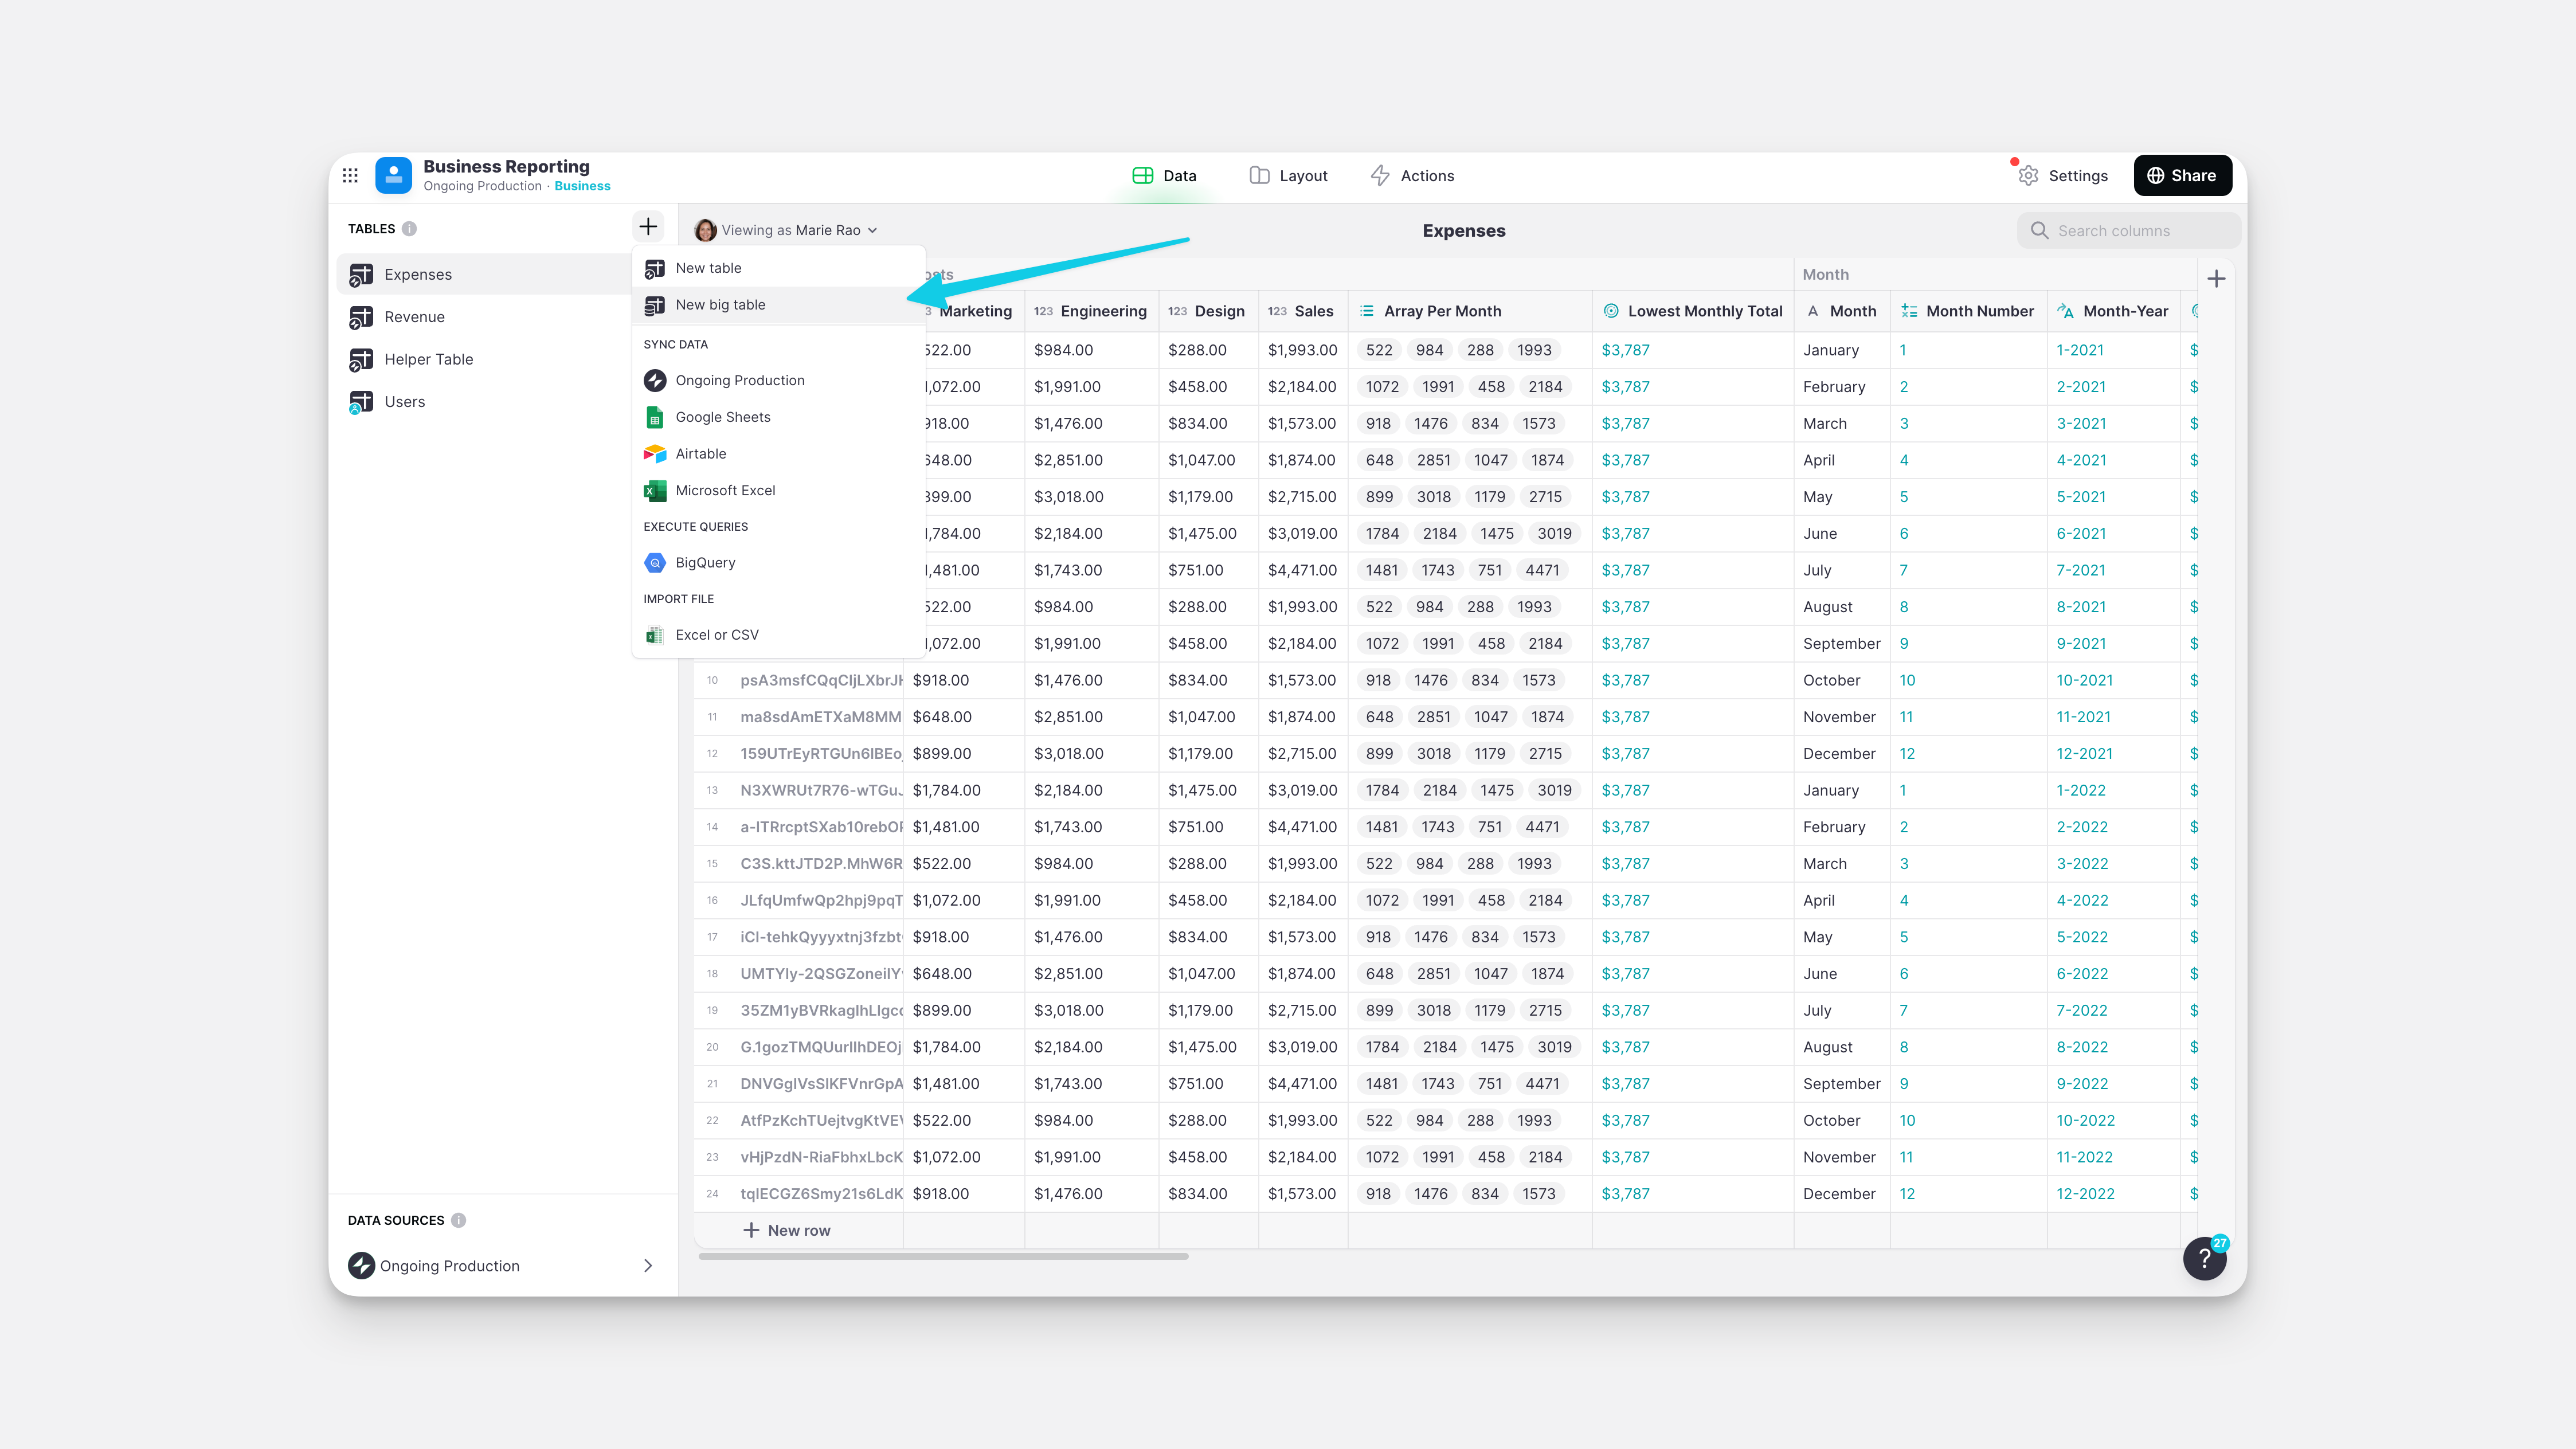Add new column with plus icon

coord(2216,279)
